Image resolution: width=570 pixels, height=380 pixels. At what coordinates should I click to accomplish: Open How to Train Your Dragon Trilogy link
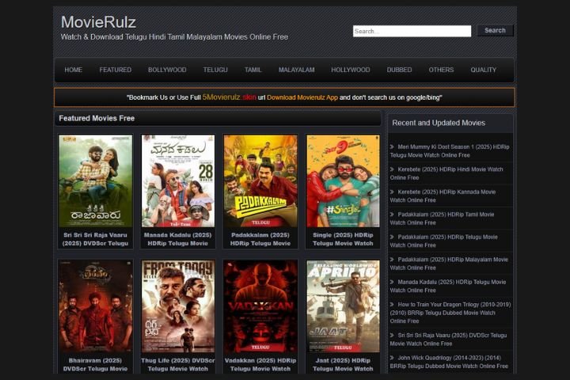click(x=450, y=313)
